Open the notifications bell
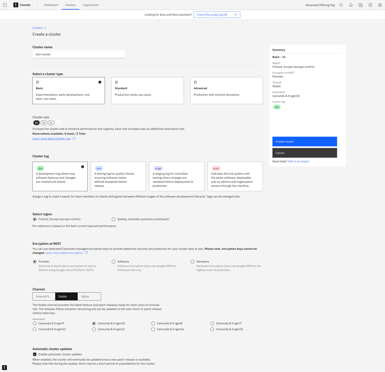Viewport: 385px width, 372px height. pos(351,5)
